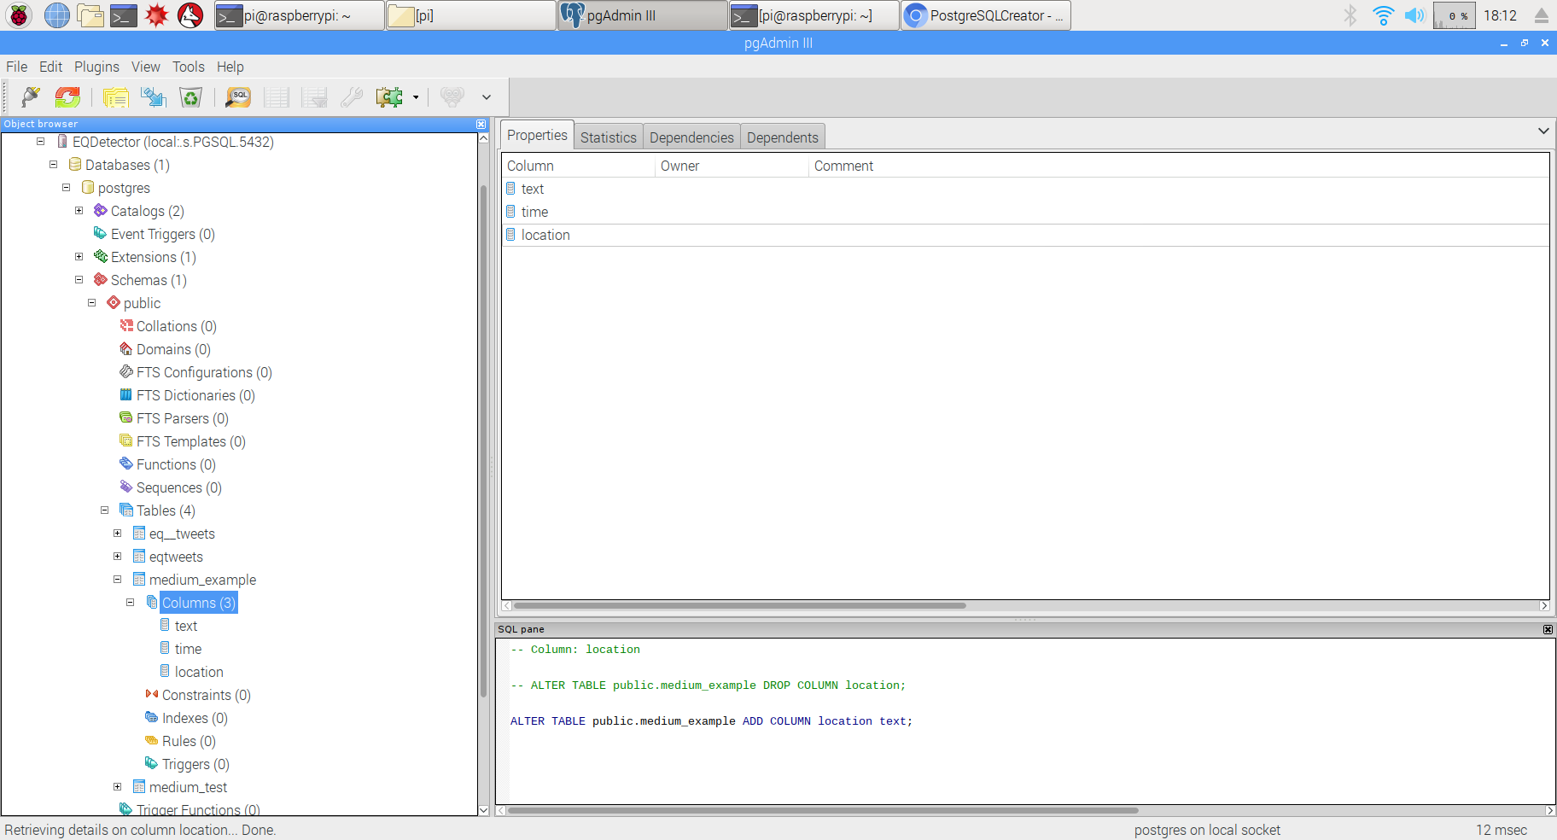This screenshot has width=1557, height=840.
Task: Expand the eq__tweets table
Action: click(x=117, y=534)
